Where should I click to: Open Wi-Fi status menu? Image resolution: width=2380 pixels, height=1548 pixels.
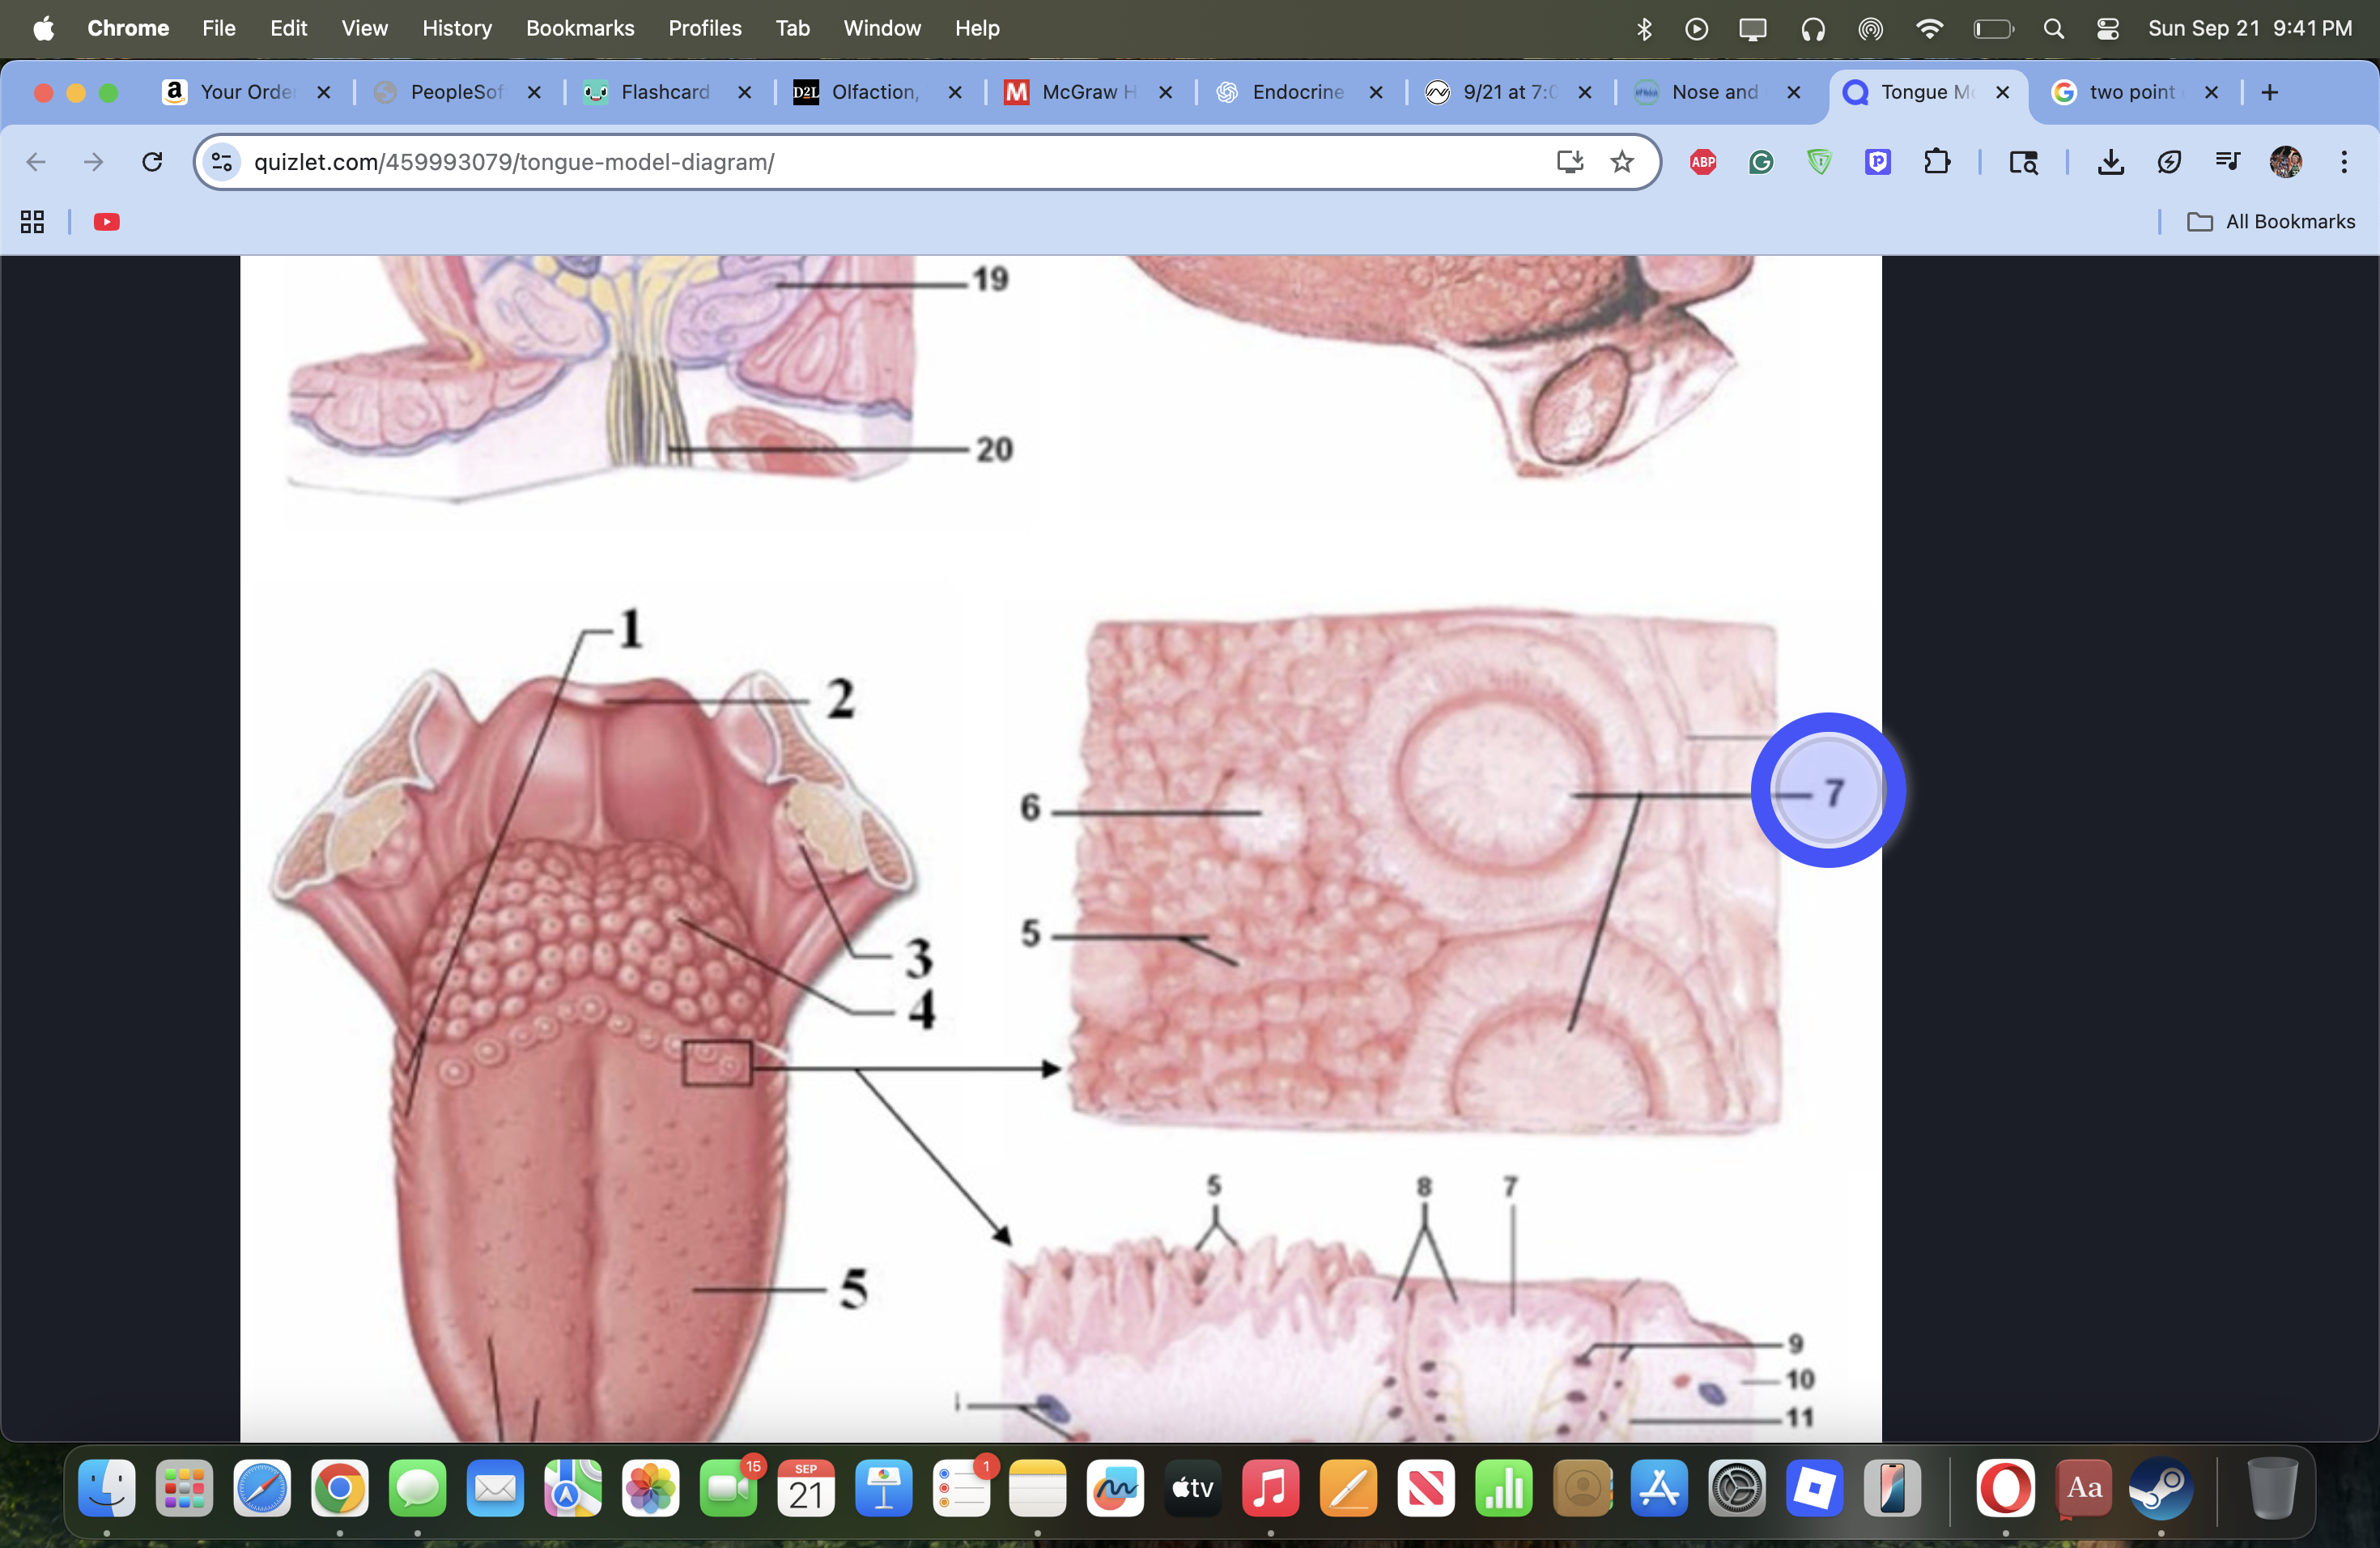(x=1929, y=28)
